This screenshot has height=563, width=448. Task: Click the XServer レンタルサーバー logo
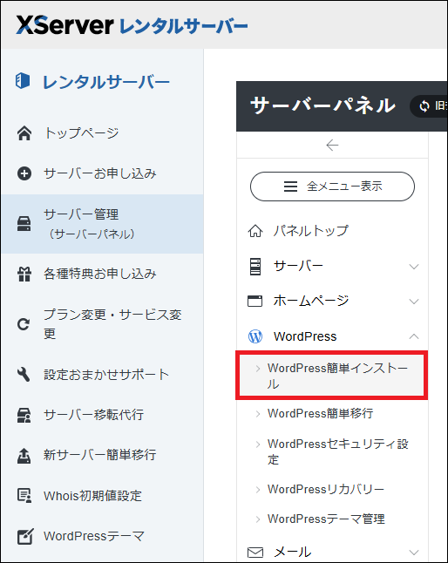coord(132,25)
